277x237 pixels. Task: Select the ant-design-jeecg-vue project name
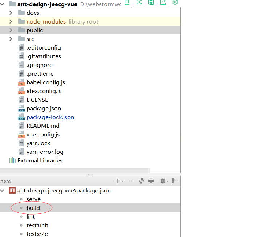(47, 4)
